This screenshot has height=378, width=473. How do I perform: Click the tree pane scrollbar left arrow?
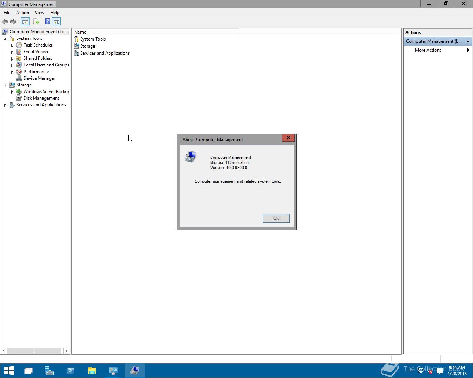point(4,351)
